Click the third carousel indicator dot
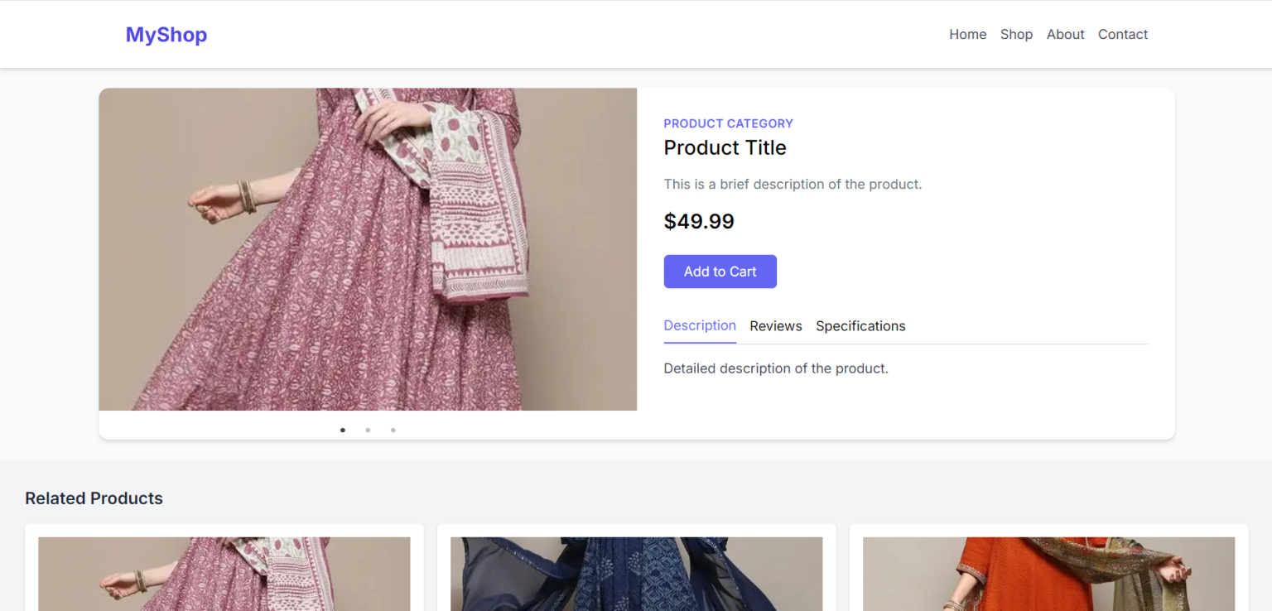Screen dimensions: 1272x611 click(393, 430)
